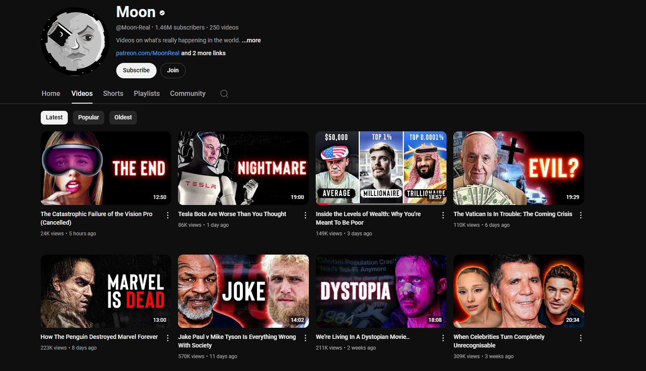Screen dimensions: 646x371
Task: Play the 'DYSTOPIA' thumbnail
Action: (381, 291)
